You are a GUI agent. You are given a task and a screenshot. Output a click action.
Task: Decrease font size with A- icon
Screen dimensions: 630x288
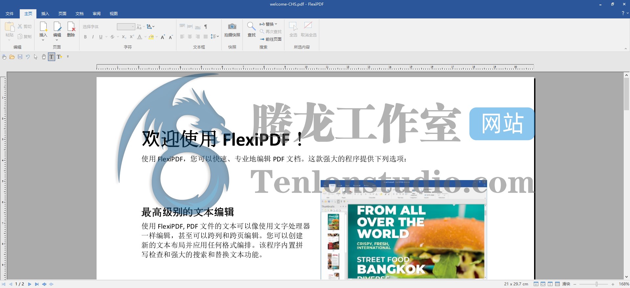point(170,37)
